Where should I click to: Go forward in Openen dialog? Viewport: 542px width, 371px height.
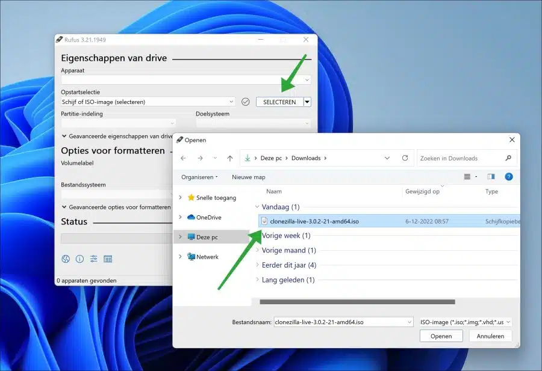tap(200, 158)
